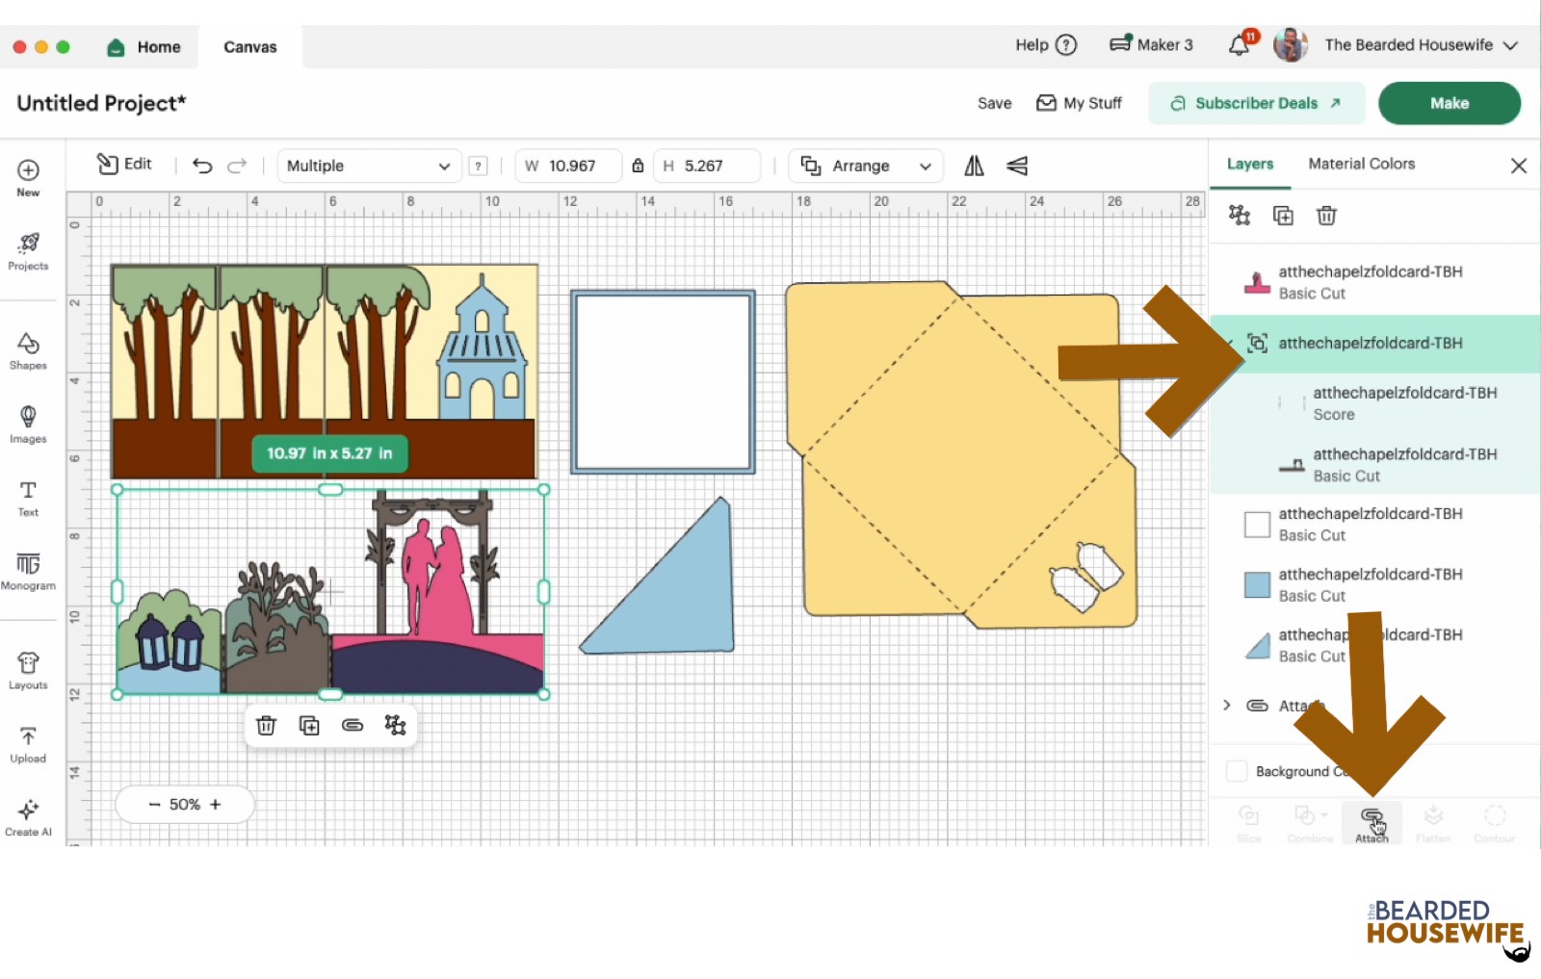Open the Shapes tool in sidebar
The width and height of the screenshot is (1541, 979).
point(28,350)
